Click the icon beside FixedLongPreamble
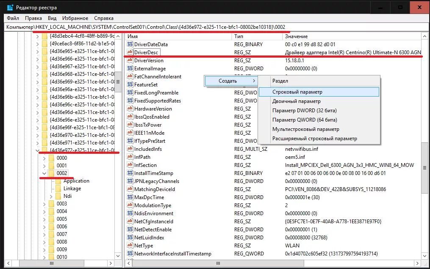The height and width of the screenshot is (269, 430). point(130,92)
